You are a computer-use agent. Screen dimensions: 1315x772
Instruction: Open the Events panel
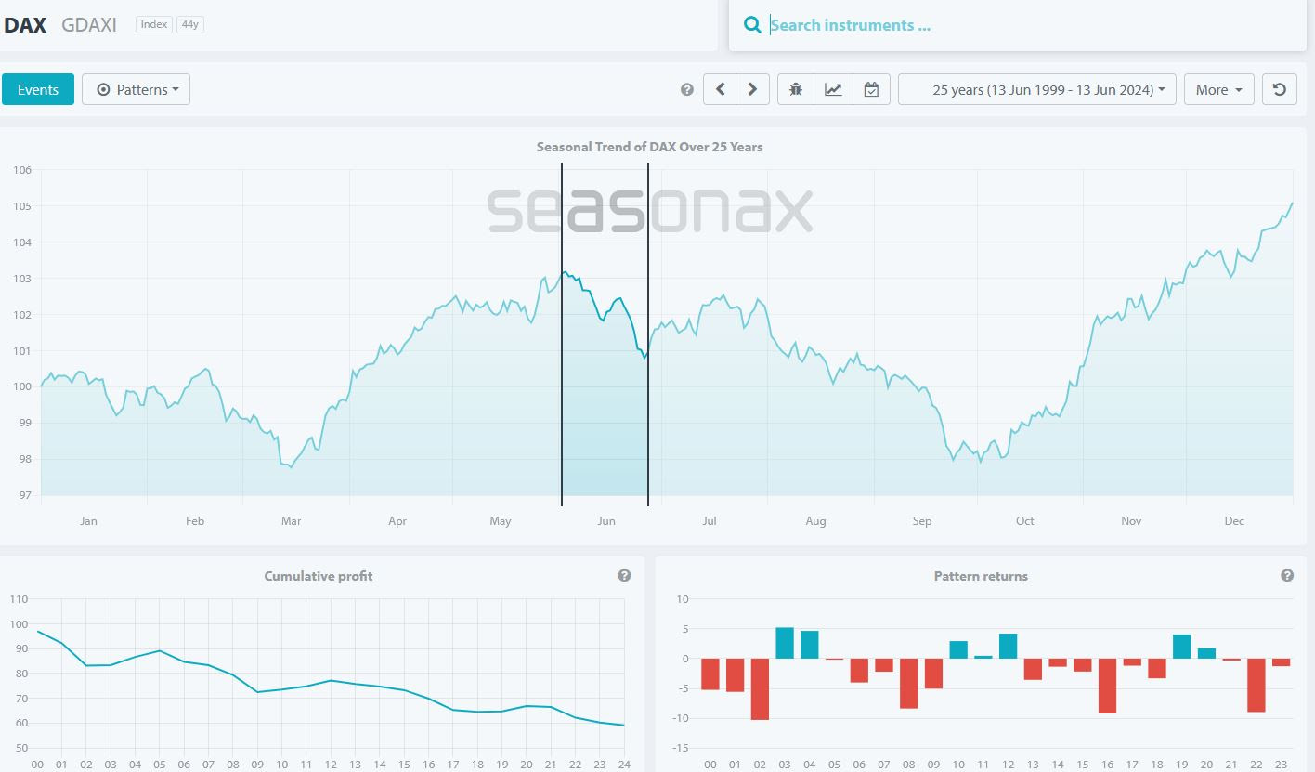click(x=38, y=89)
